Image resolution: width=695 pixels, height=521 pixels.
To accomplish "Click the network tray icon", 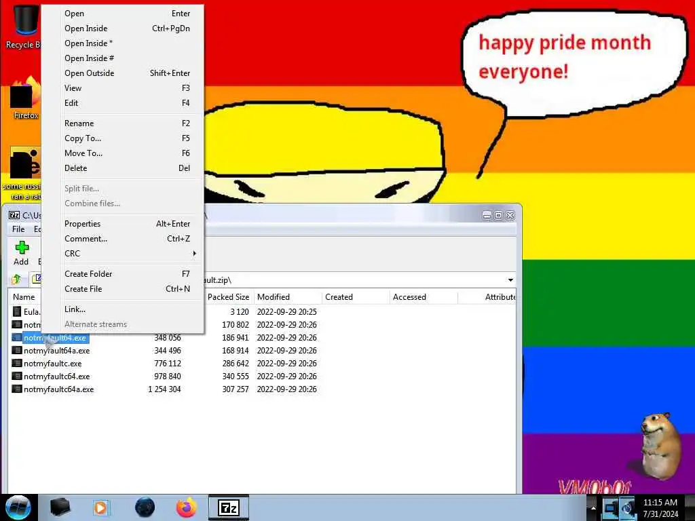I will pos(611,507).
